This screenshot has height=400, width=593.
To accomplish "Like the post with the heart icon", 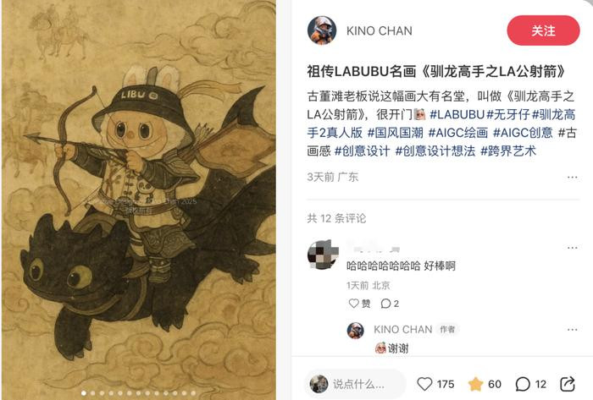I will pos(424,384).
